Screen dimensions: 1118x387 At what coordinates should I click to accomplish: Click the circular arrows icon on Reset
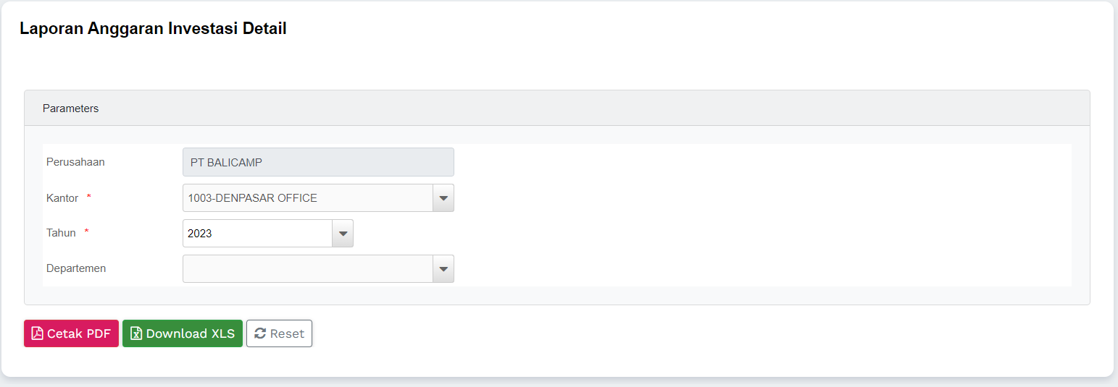[260, 333]
